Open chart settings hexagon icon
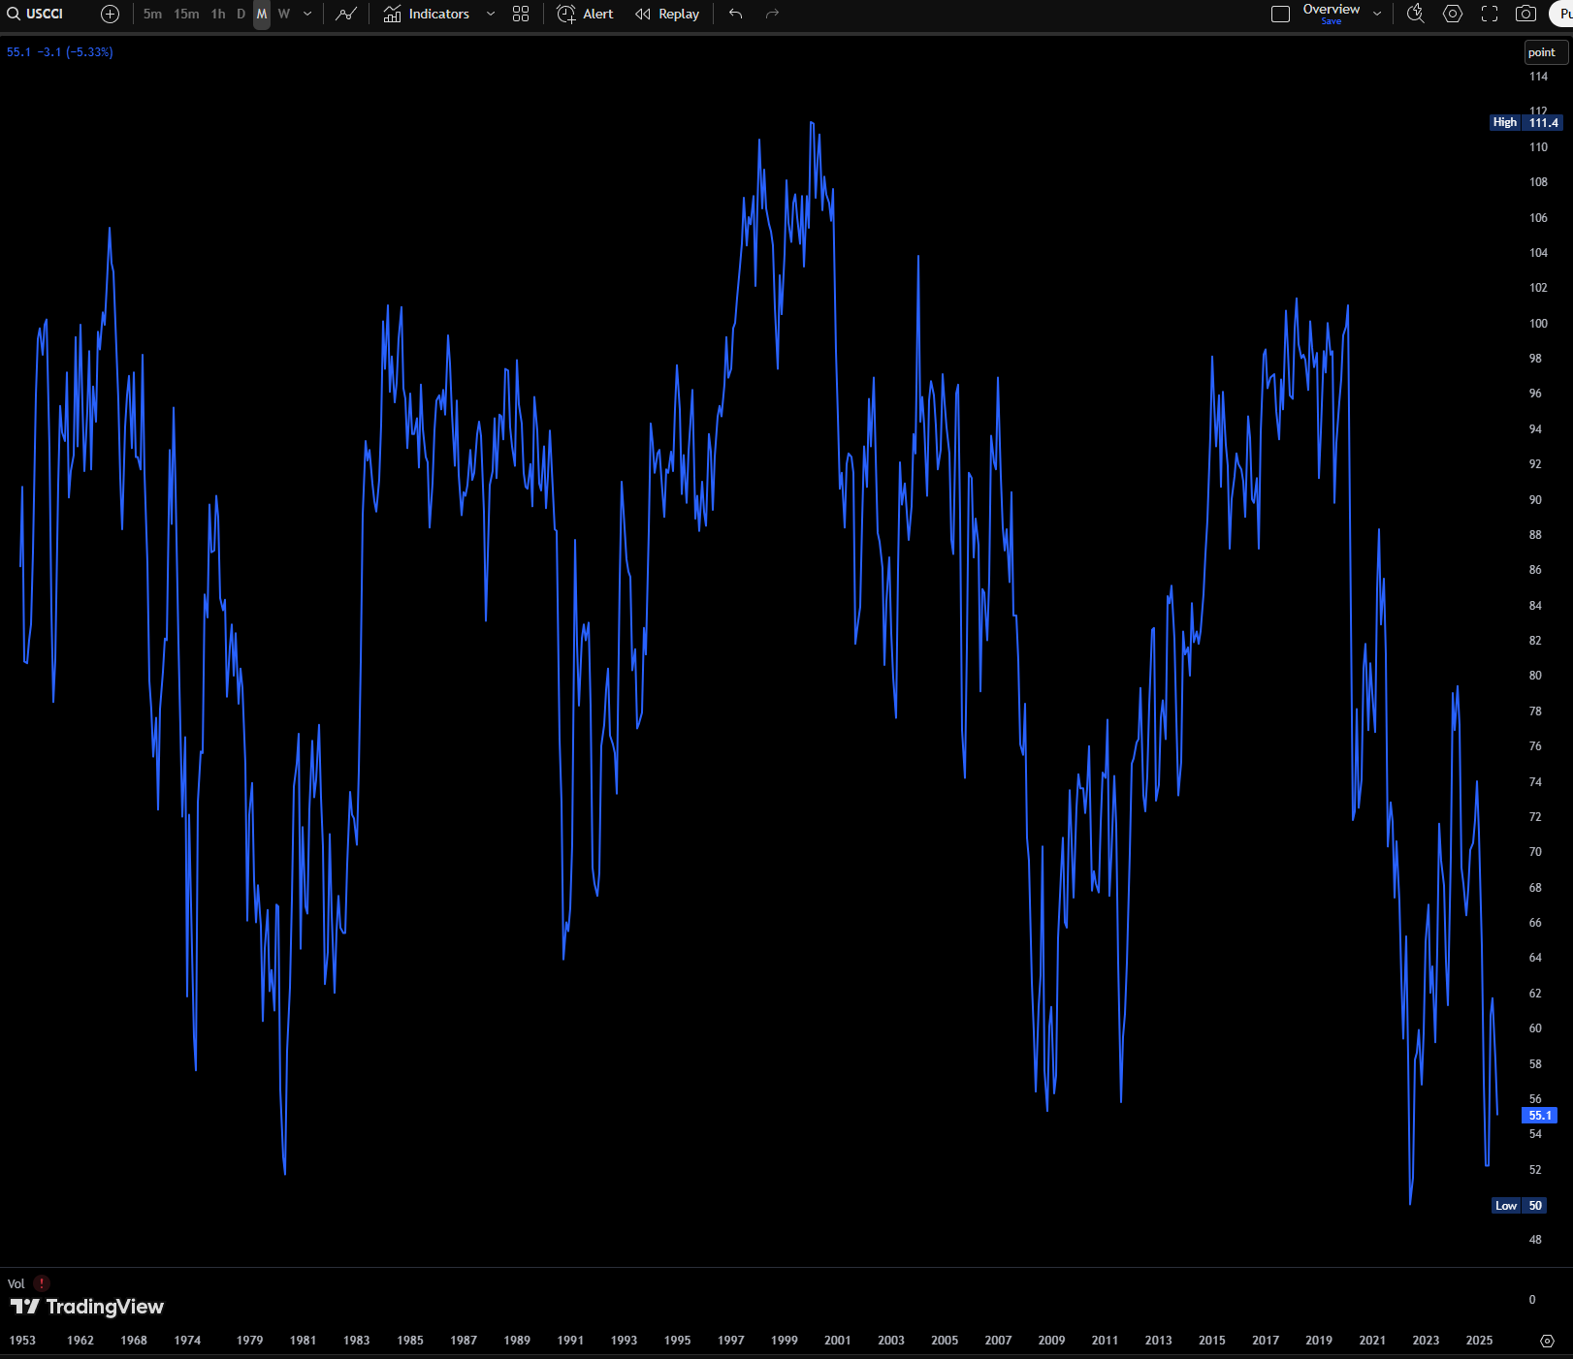The width and height of the screenshot is (1573, 1359). click(1453, 14)
